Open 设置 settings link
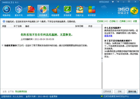140x99 pixels. (x=135, y=21)
